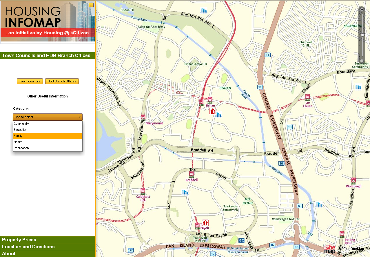Screen dimensions: 370x257
Task: Zoom in using the plus control
Action: (362, 9)
